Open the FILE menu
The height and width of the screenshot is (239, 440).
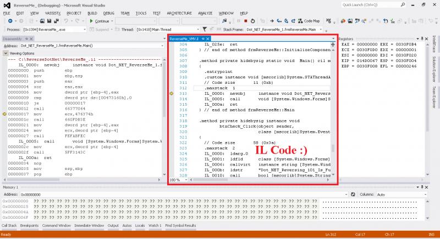tap(7, 13)
